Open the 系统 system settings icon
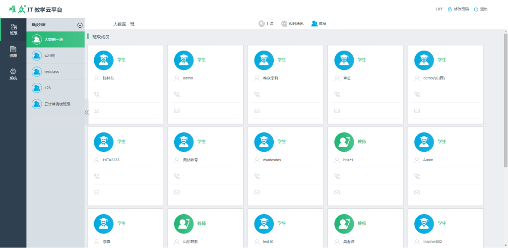Image resolution: width=508 pixels, height=248 pixels. tap(13, 74)
